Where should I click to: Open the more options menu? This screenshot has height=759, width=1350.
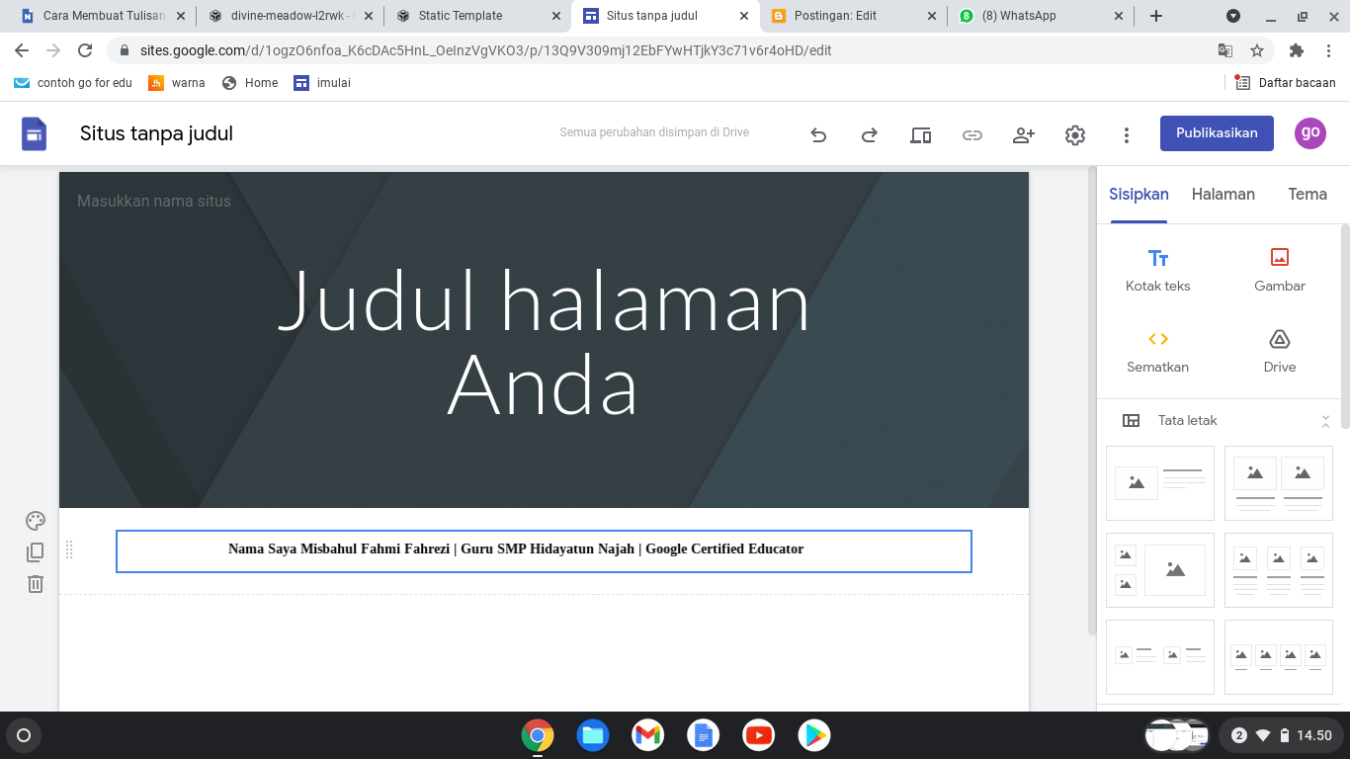tap(1127, 135)
